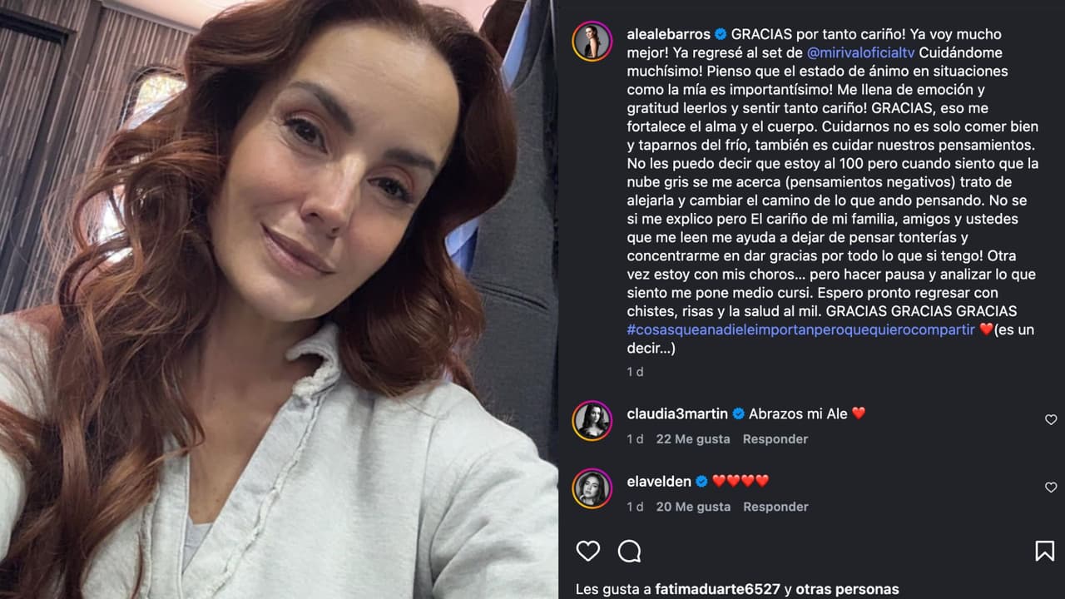Open the #cosasqueanadieleimportanperoquequierocompartir hashtag
The width and height of the screenshot is (1065, 599).
tap(800, 329)
